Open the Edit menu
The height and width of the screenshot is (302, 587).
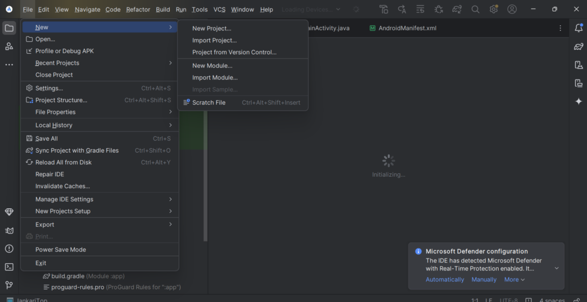[x=44, y=9]
